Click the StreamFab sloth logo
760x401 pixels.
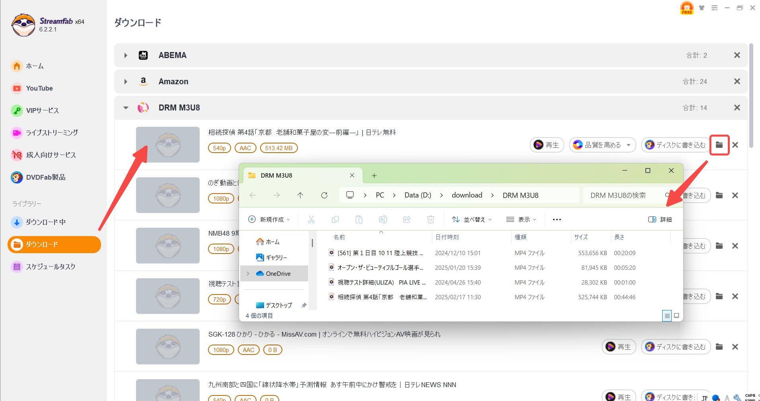pos(23,25)
